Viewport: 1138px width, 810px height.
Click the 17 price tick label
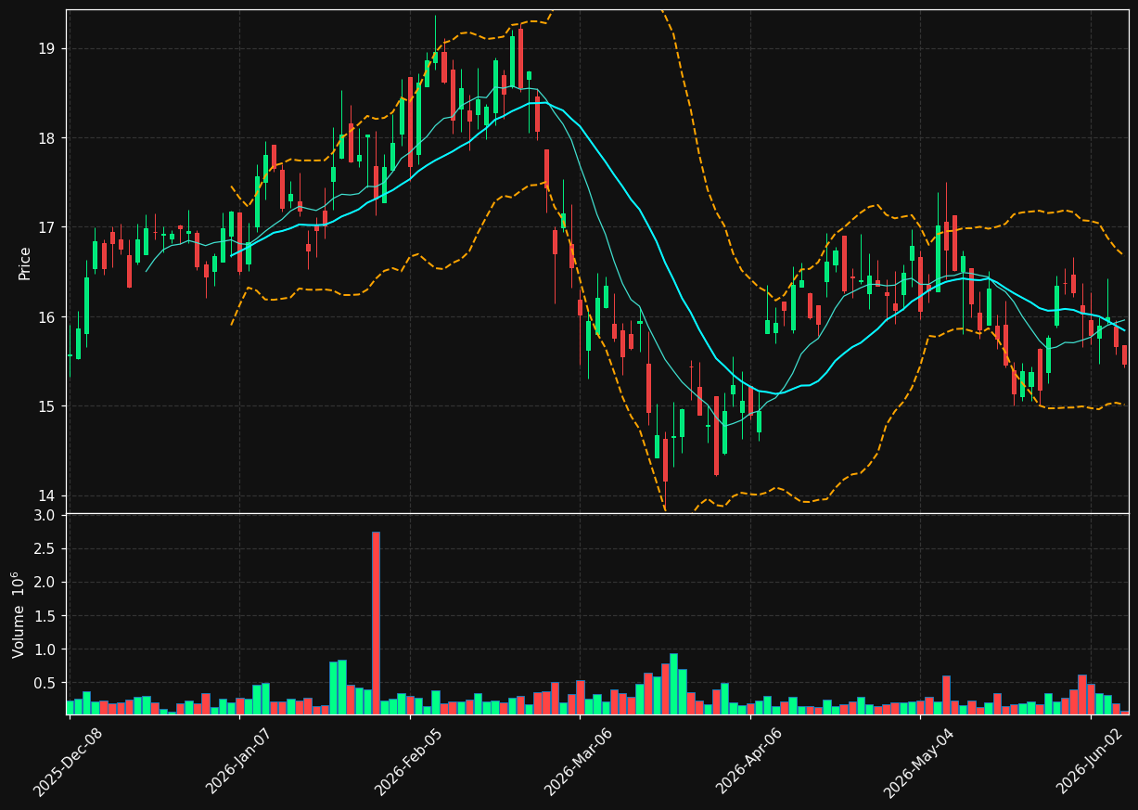pyautogui.click(x=46, y=227)
